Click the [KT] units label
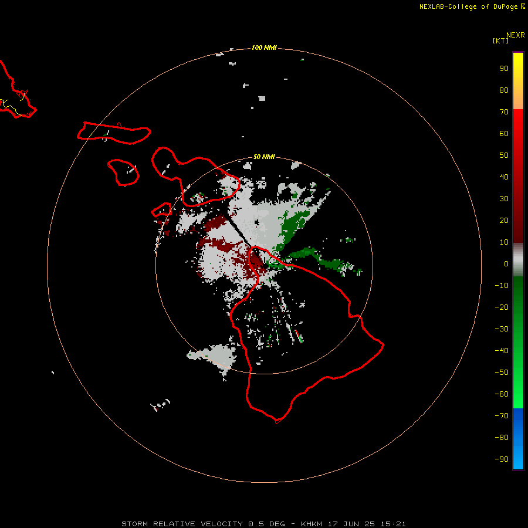Image resolution: width=528 pixels, height=528 pixels. pos(500,40)
